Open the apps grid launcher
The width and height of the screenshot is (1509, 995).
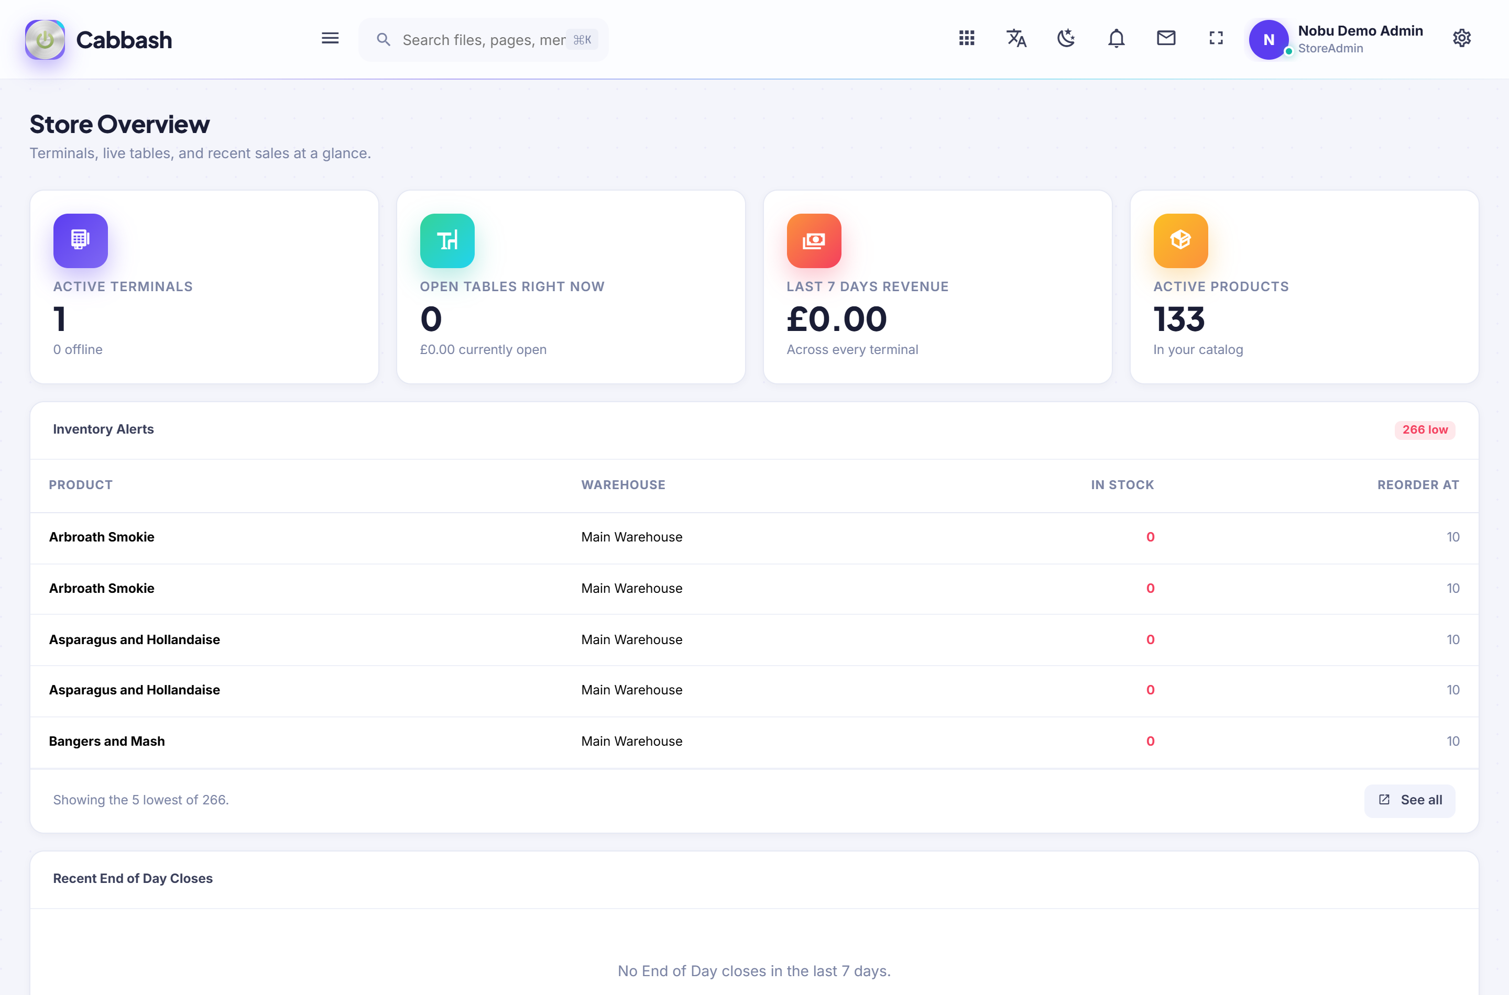point(966,39)
